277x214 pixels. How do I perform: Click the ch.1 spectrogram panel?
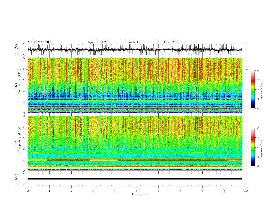135,85
